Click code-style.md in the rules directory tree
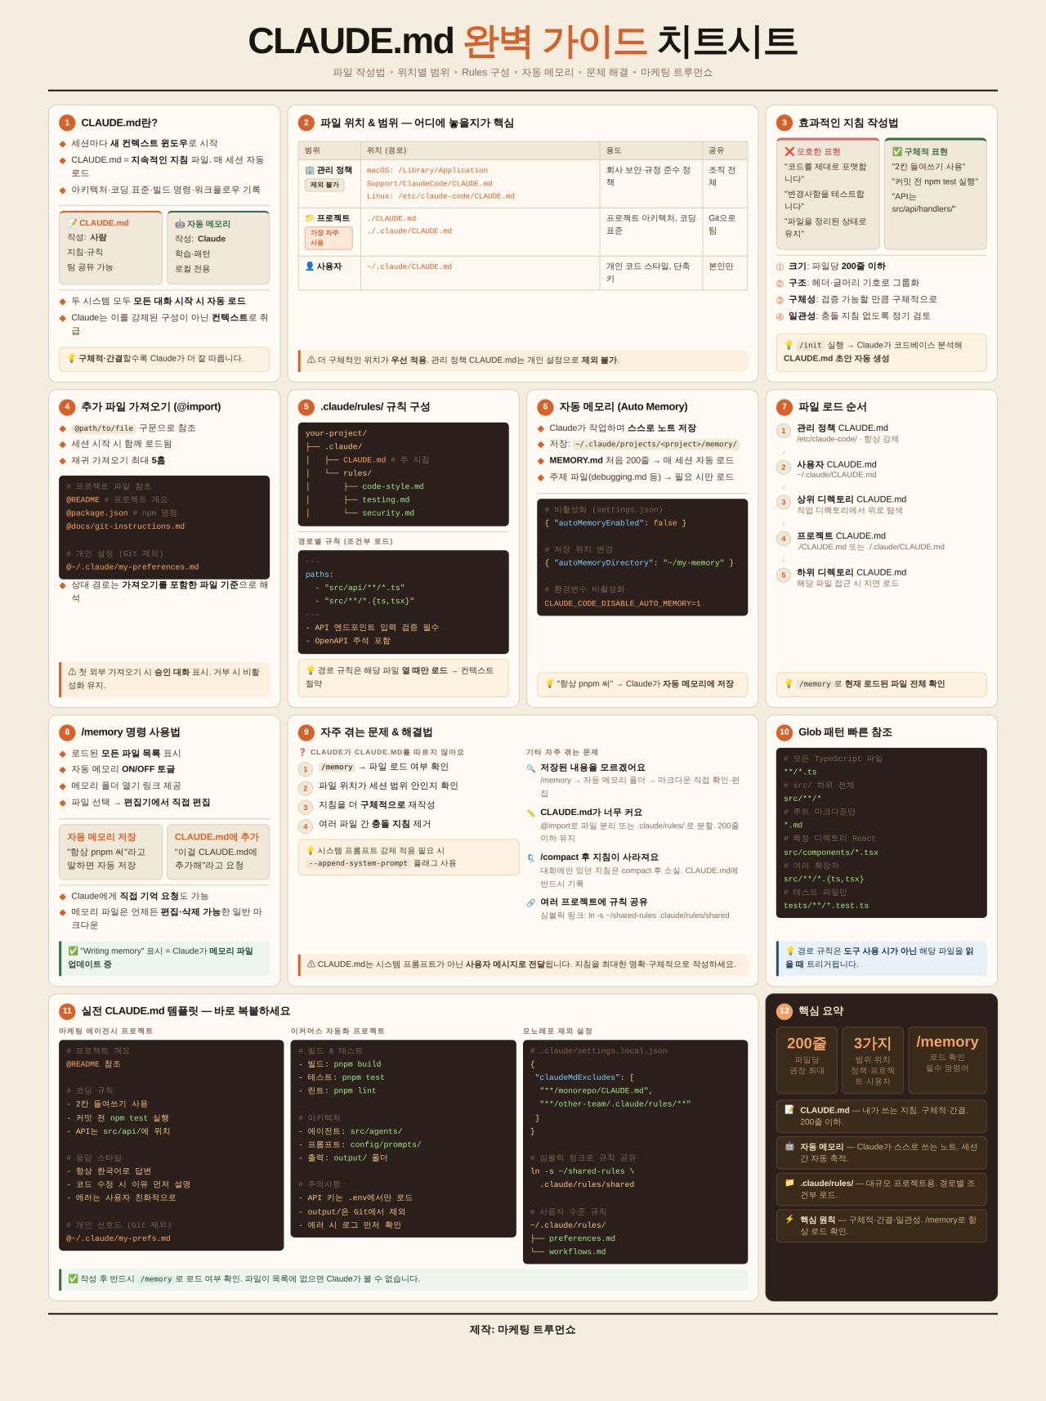The image size is (1046, 1401). 393,486
